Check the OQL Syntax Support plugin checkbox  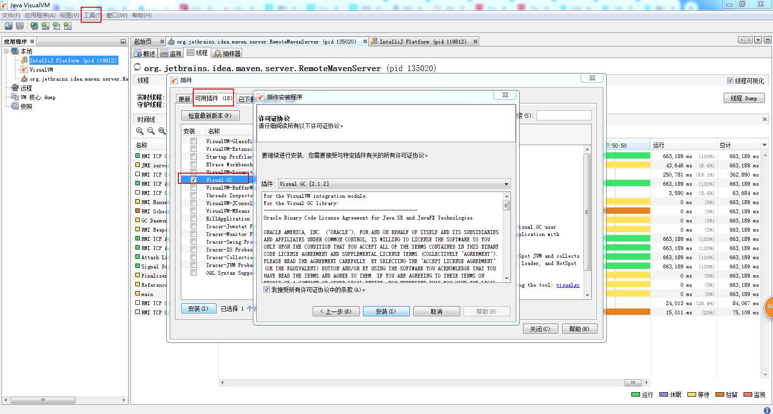tap(193, 273)
